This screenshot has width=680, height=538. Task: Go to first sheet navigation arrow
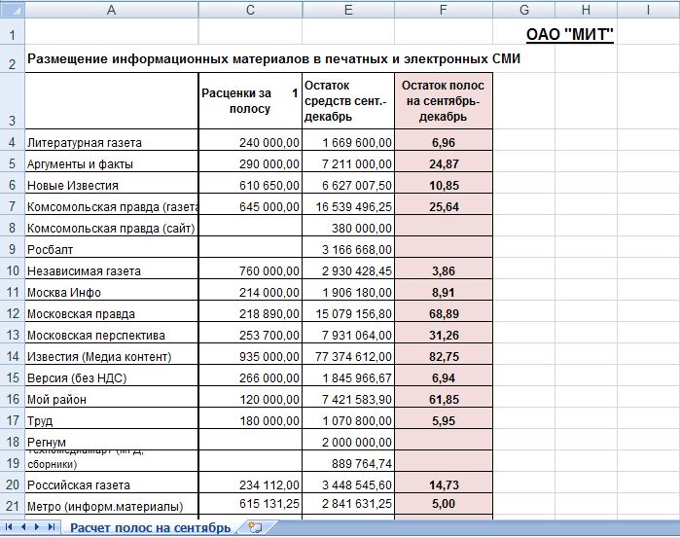coord(9,527)
